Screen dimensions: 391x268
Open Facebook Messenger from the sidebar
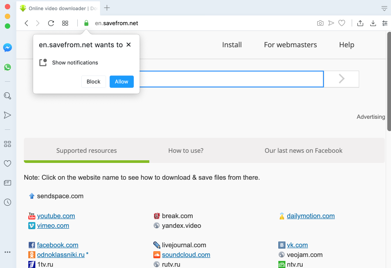click(7, 48)
